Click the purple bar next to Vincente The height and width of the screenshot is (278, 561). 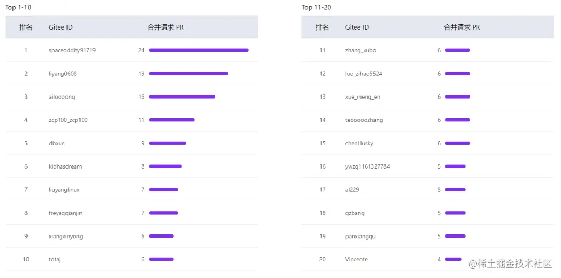tap(453, 259)
